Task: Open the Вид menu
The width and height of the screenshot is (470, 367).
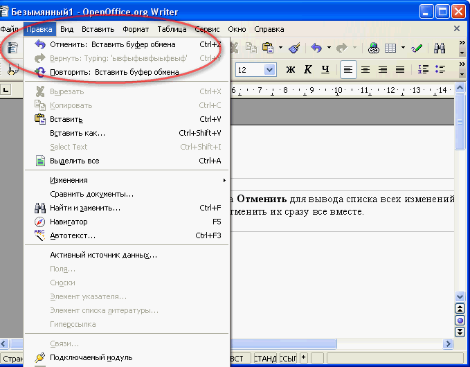Action: [x=66, y=29]
